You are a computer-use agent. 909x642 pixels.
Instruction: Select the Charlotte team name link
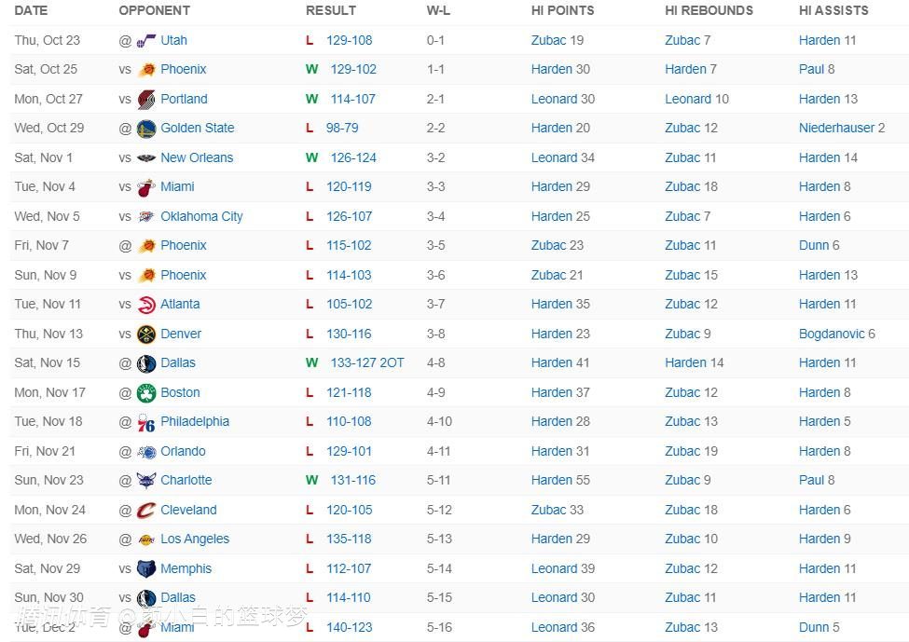(x=186, y=480)
